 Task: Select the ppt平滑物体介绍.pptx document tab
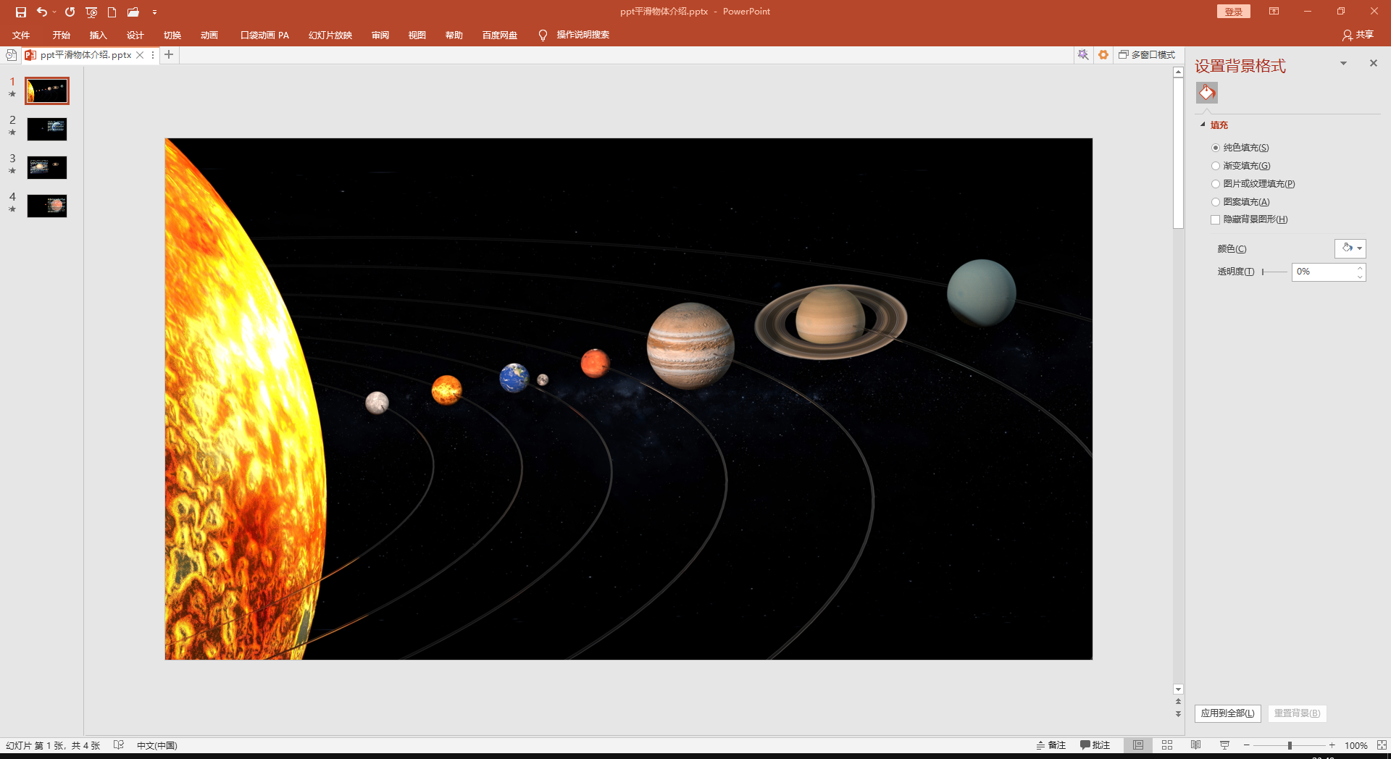click(x=85, y=55)
